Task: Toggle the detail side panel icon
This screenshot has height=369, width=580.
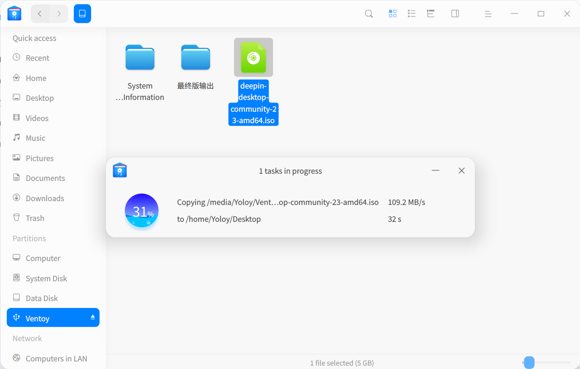Action: 455,13
